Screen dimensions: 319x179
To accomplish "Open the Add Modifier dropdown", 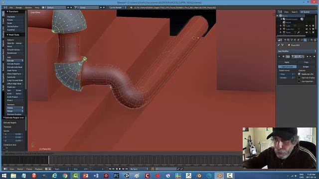I will coord(297,51).
